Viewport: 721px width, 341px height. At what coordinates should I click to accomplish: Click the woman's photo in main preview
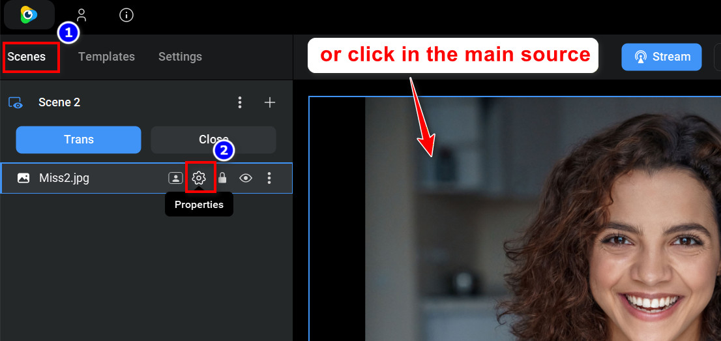coord(543,219)
